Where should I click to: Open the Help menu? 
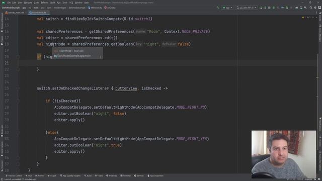[x=87, y=3]
